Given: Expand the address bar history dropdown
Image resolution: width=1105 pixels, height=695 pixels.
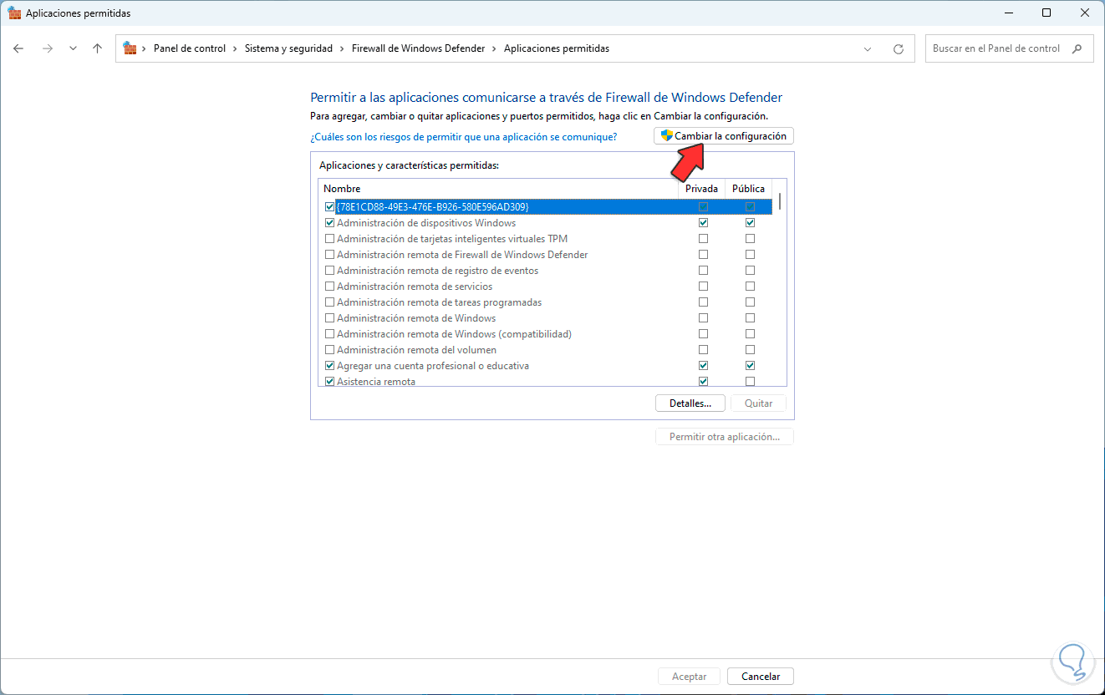Looking at the screenshot, I should click(x=868, y=48).
